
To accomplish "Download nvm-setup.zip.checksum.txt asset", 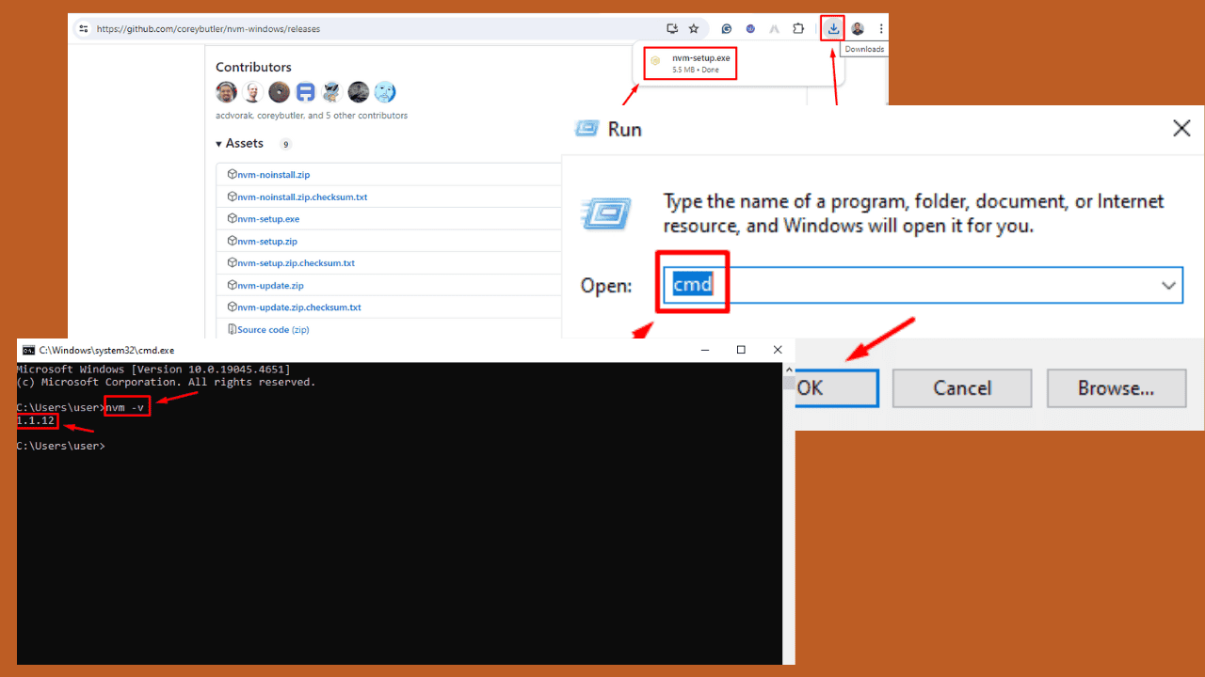I will (296, 263).
